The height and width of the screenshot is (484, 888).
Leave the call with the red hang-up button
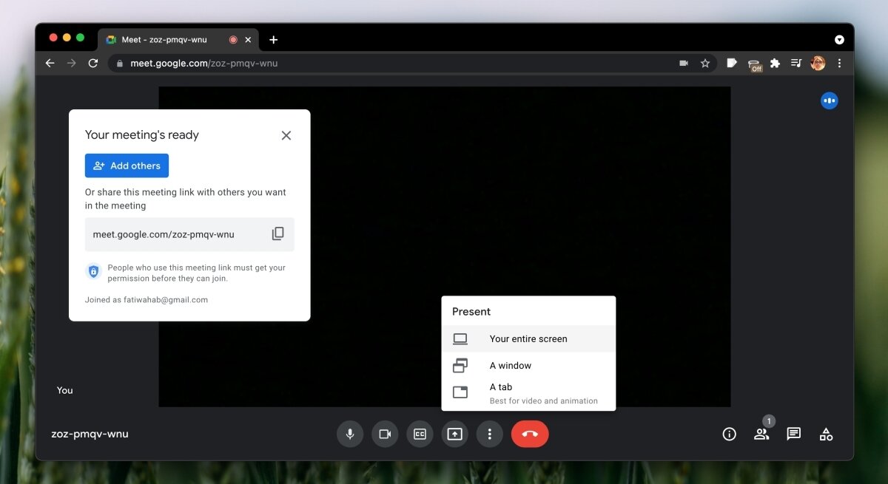tap(530, 434)
